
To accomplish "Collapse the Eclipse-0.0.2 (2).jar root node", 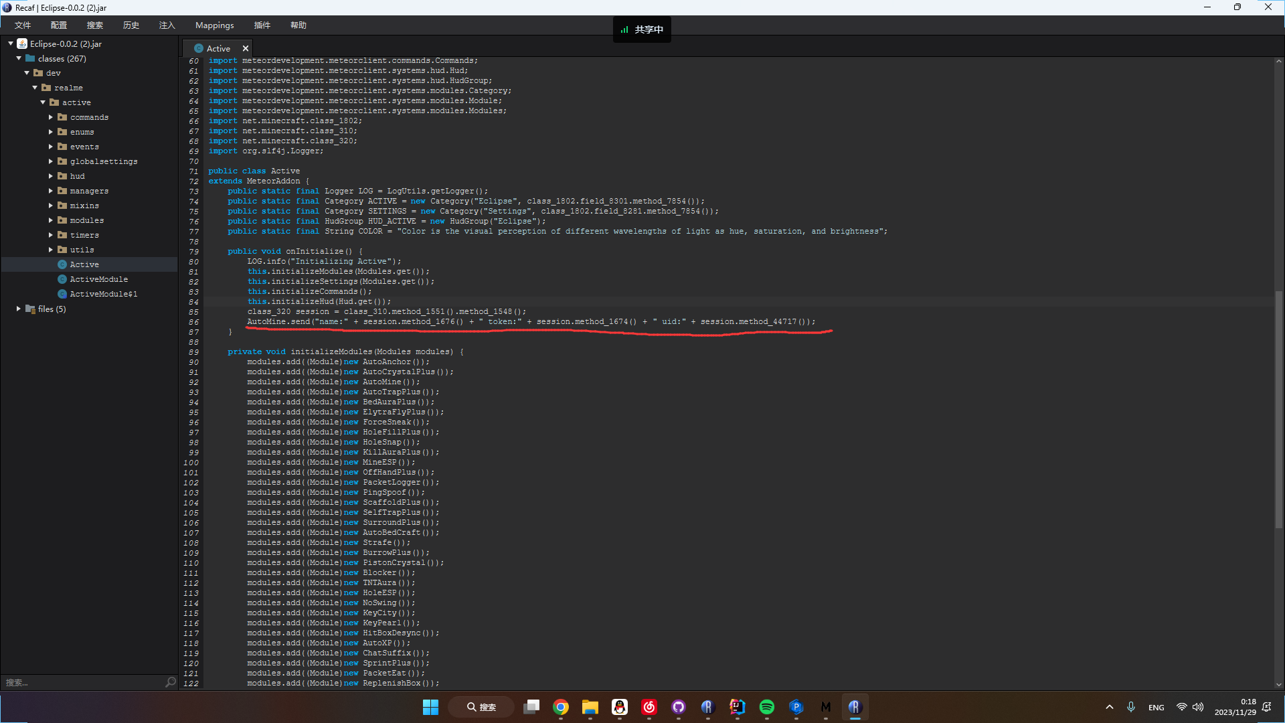I will point(11,44).
